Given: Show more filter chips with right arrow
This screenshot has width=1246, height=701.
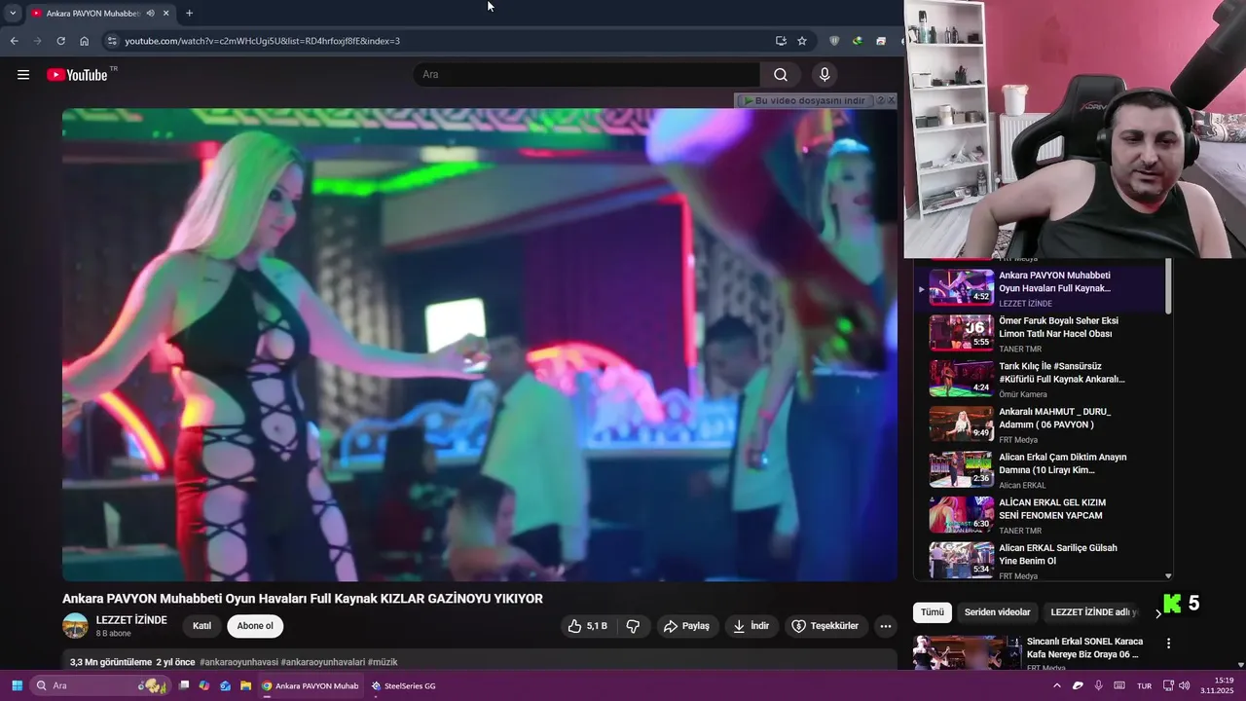Looking at the screenshot, I should click(1157, 613).
